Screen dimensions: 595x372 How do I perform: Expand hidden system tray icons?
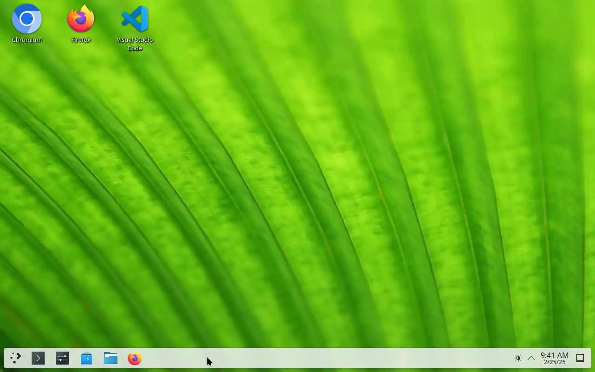click(x=531, y=358)
